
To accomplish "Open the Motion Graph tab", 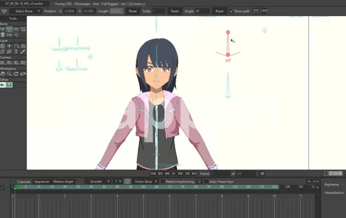I will [63, 181].
